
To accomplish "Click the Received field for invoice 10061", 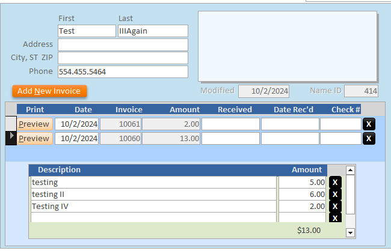I will click(x=230, y=124).
